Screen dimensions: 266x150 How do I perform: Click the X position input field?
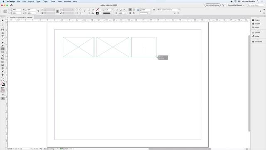(17, 10)
